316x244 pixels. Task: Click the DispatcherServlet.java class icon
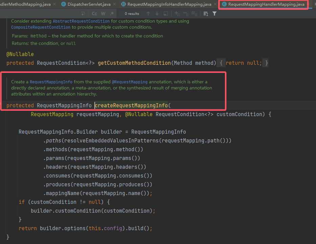[x=64, y=4]
